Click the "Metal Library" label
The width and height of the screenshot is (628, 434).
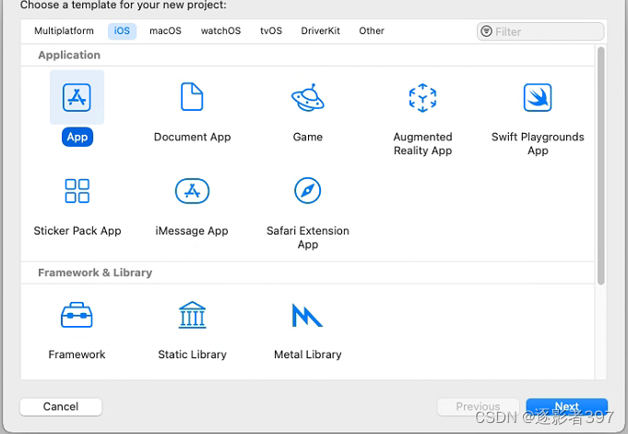[x=308, y=355]
